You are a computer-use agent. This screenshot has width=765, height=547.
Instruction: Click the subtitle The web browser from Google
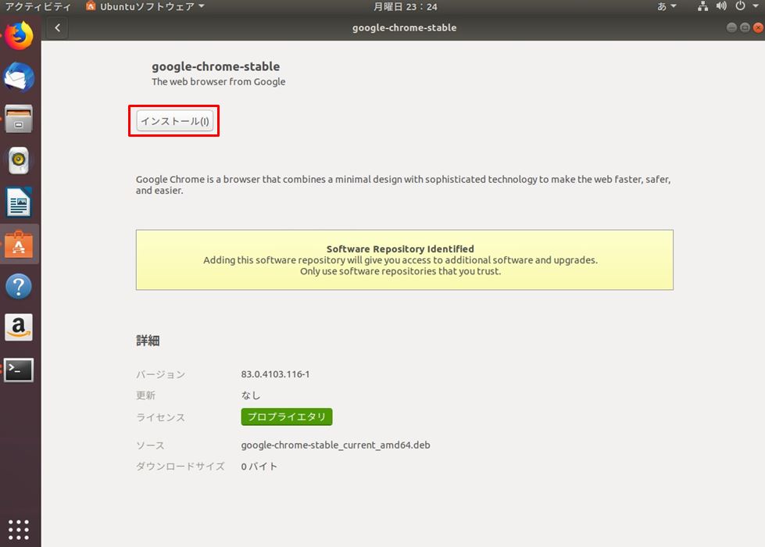point(219,82)
